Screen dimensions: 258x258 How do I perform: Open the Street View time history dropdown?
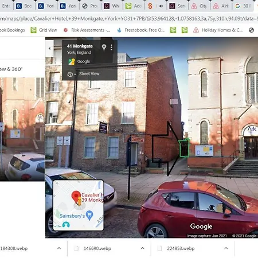72,74
